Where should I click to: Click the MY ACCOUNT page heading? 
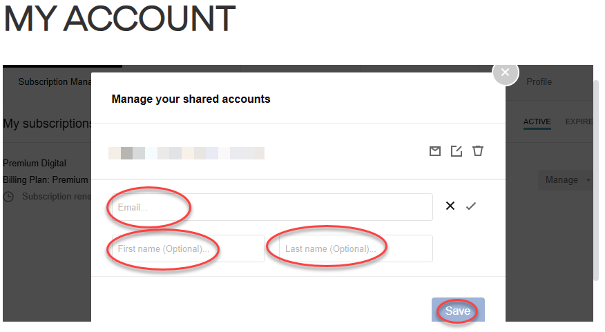point(119,19)
